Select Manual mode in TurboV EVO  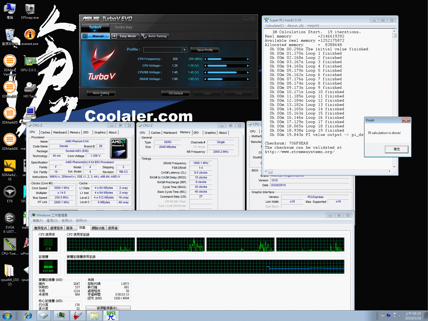click(x=95, y=36)
